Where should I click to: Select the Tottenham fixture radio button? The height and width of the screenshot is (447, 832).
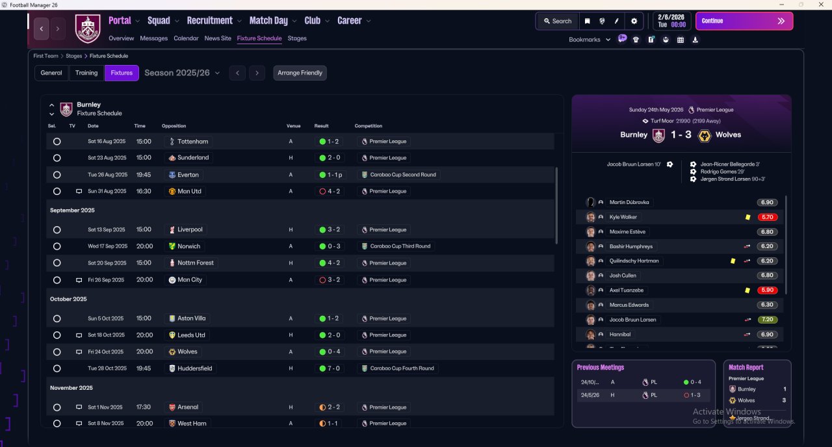point(57,141)
